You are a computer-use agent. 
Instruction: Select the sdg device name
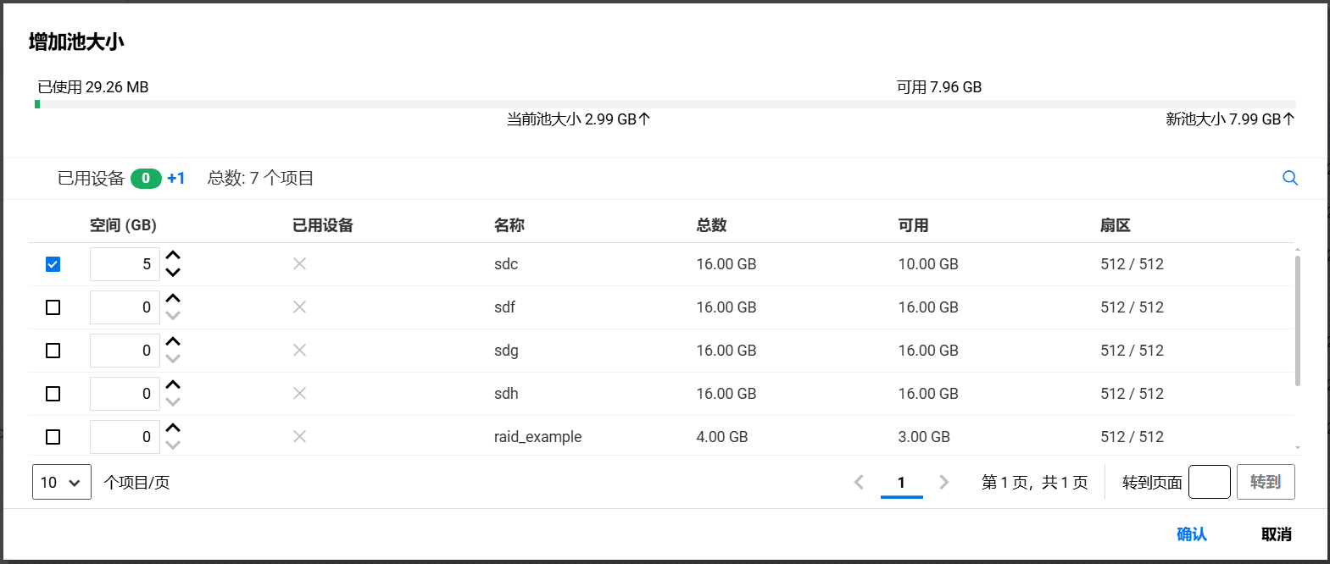pyautogui.click(x=506, y=351)
